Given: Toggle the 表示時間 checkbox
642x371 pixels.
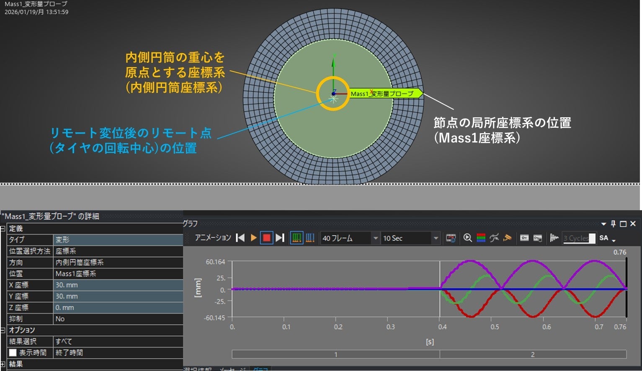Looking at the screenshot, I should [x=13, y=353].
